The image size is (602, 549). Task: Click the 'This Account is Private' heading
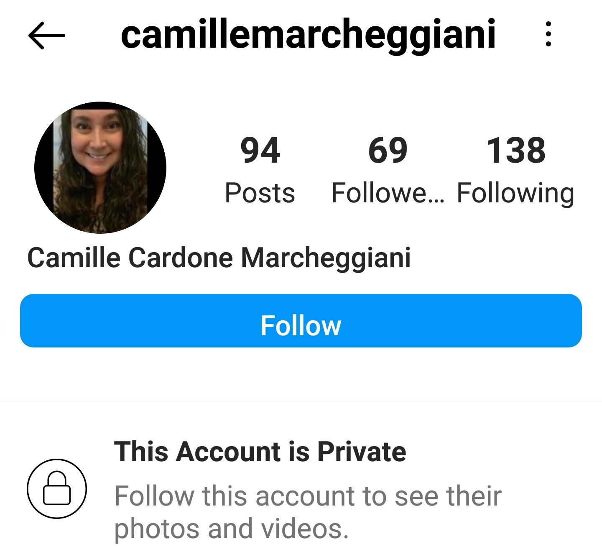[260, 452]
